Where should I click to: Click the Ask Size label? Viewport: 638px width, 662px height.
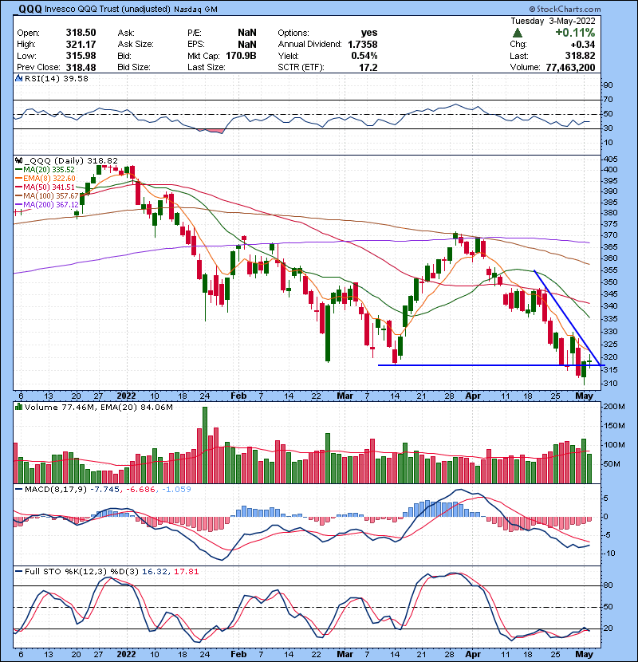click(x=136, y=45)
